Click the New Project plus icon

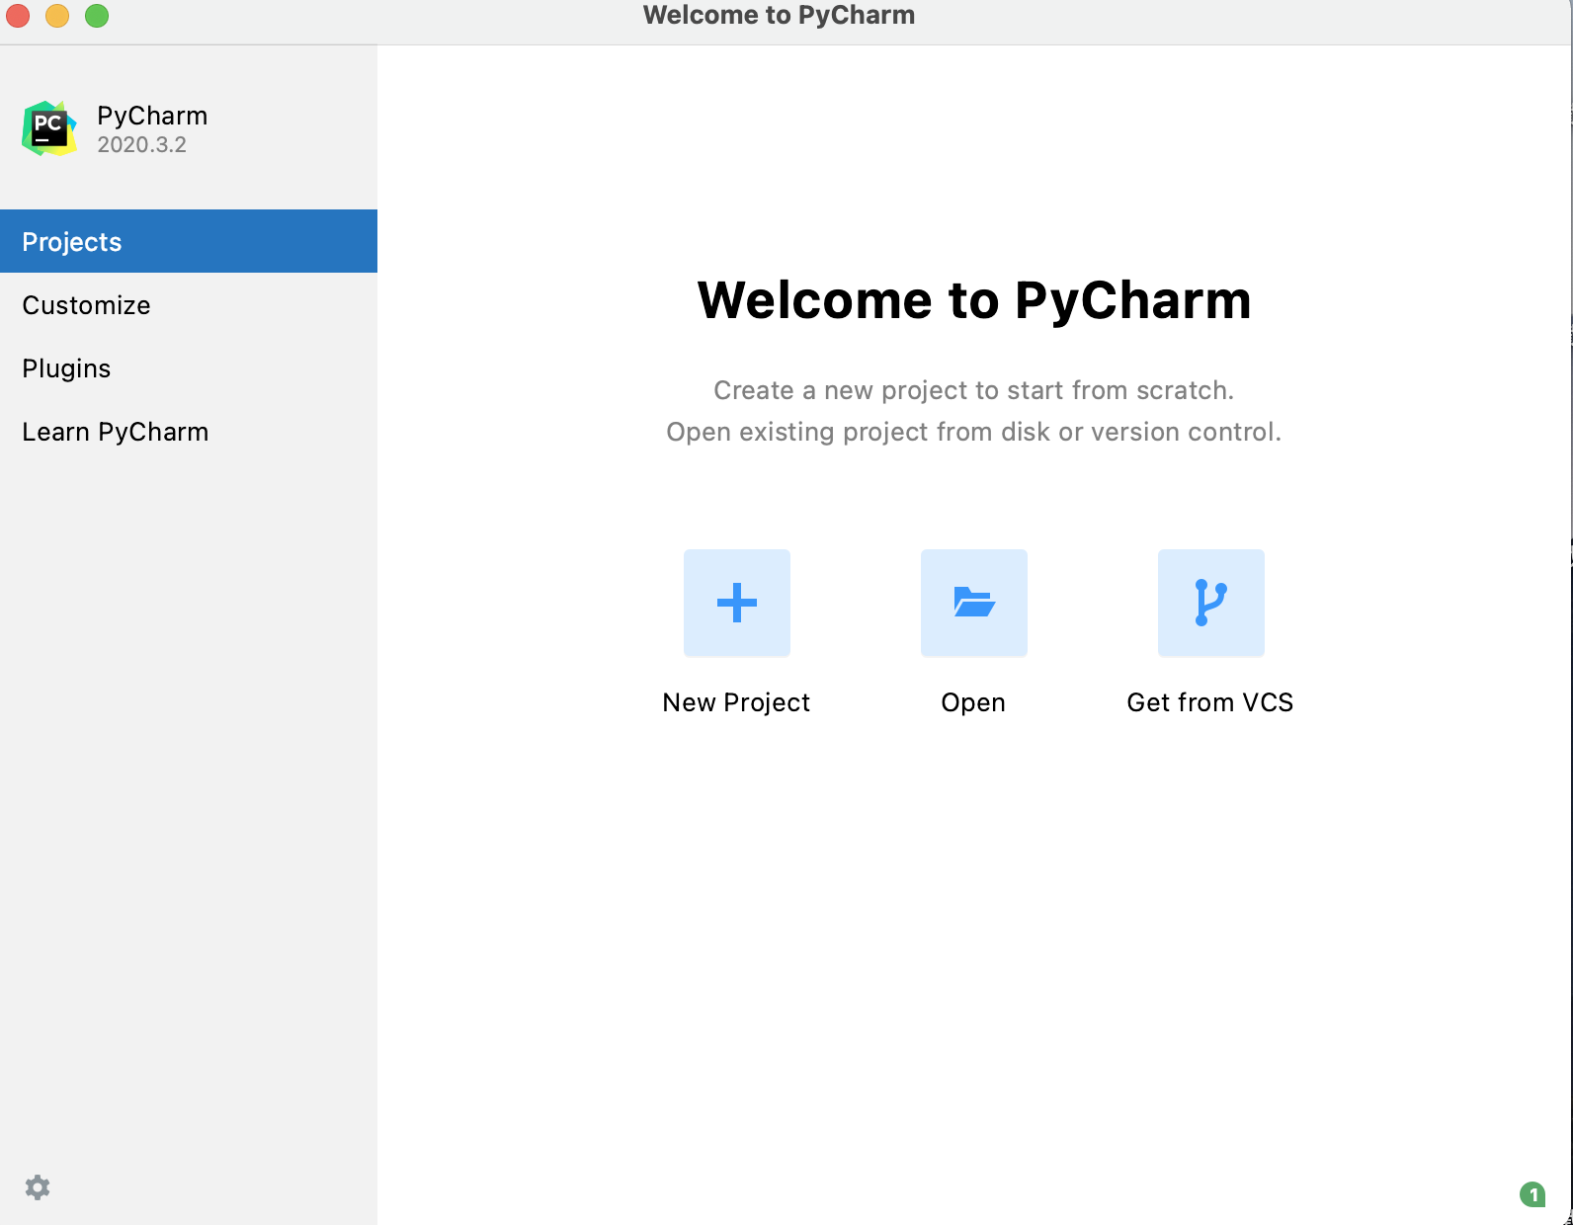coord(737,603)
